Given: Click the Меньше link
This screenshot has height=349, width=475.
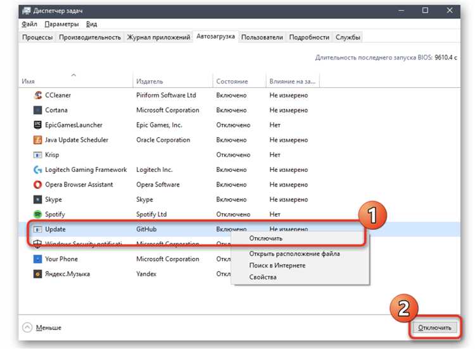Looking at the screenshot, I should 49,328.
